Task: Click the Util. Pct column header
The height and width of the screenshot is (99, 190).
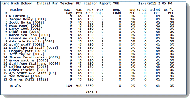Action: 169,11
